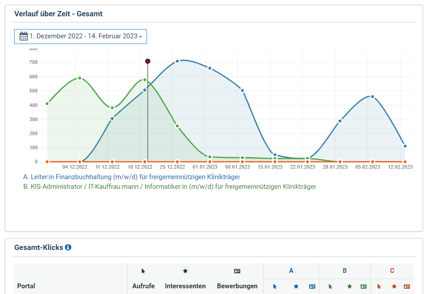Screen dimensions: 427x294
Task: Click the blue peak data point near 25.12.2022
Action: click(177, 61)
